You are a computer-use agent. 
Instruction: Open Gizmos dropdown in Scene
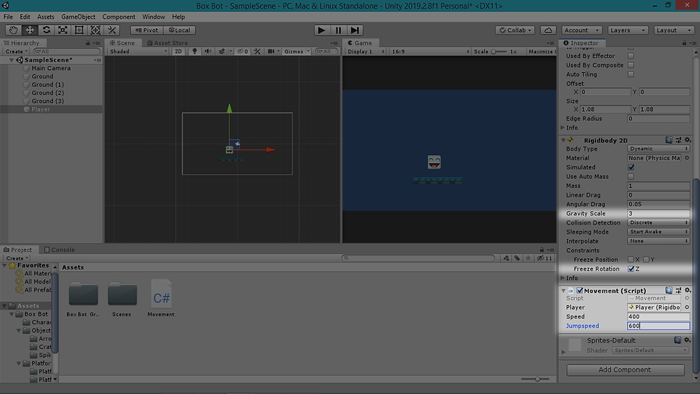point(297,51)
